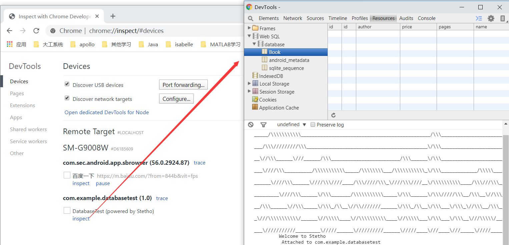Clear console with the circle-slash icon
The width and height of the screenshot is (509, 245).
251,124
